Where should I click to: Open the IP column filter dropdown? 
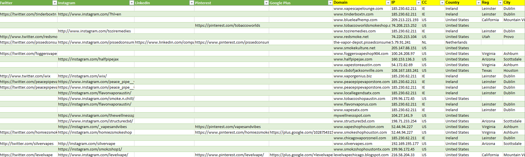[418, 3]
